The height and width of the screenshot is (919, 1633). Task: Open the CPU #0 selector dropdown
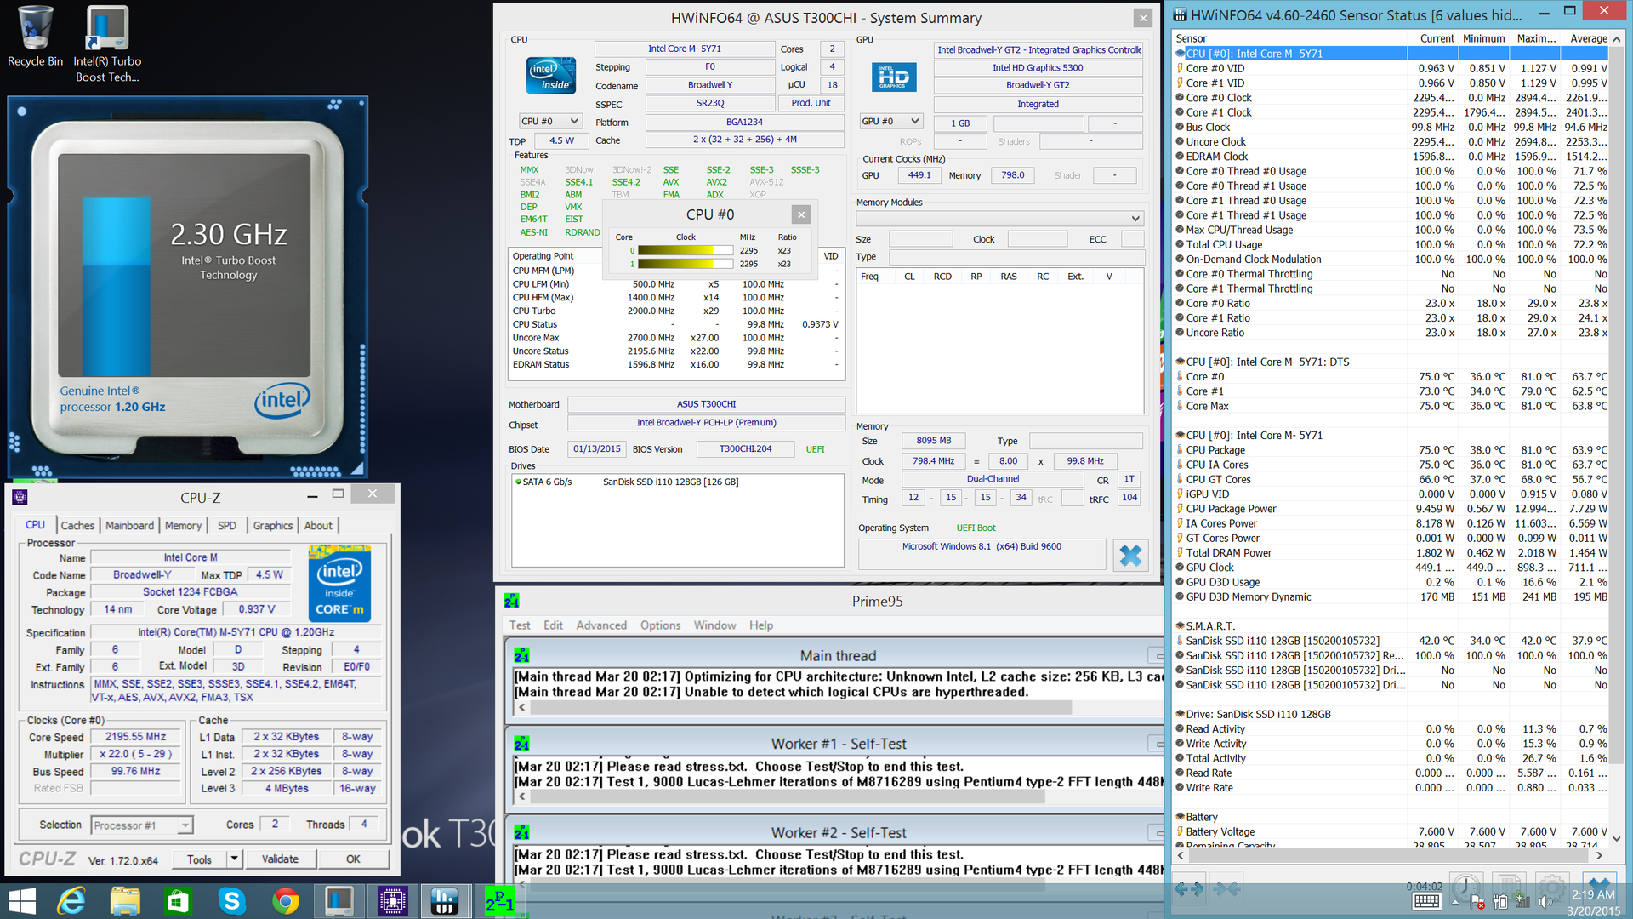point(550,121)
